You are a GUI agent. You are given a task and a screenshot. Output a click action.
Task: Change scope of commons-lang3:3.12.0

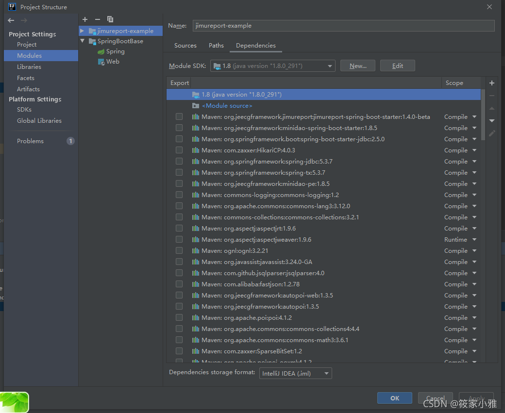click(474, 206)
